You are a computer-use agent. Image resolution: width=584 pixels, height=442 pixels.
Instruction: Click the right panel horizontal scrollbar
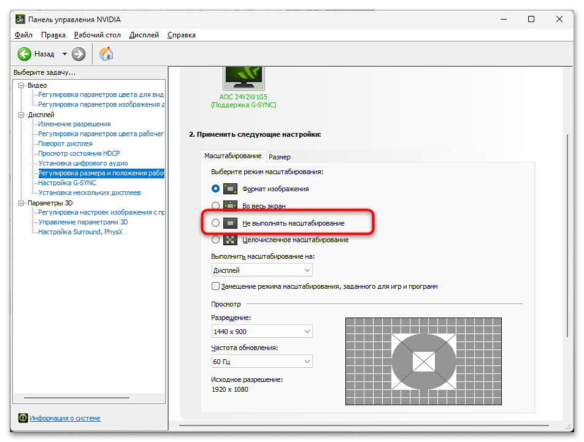(364, 425)
